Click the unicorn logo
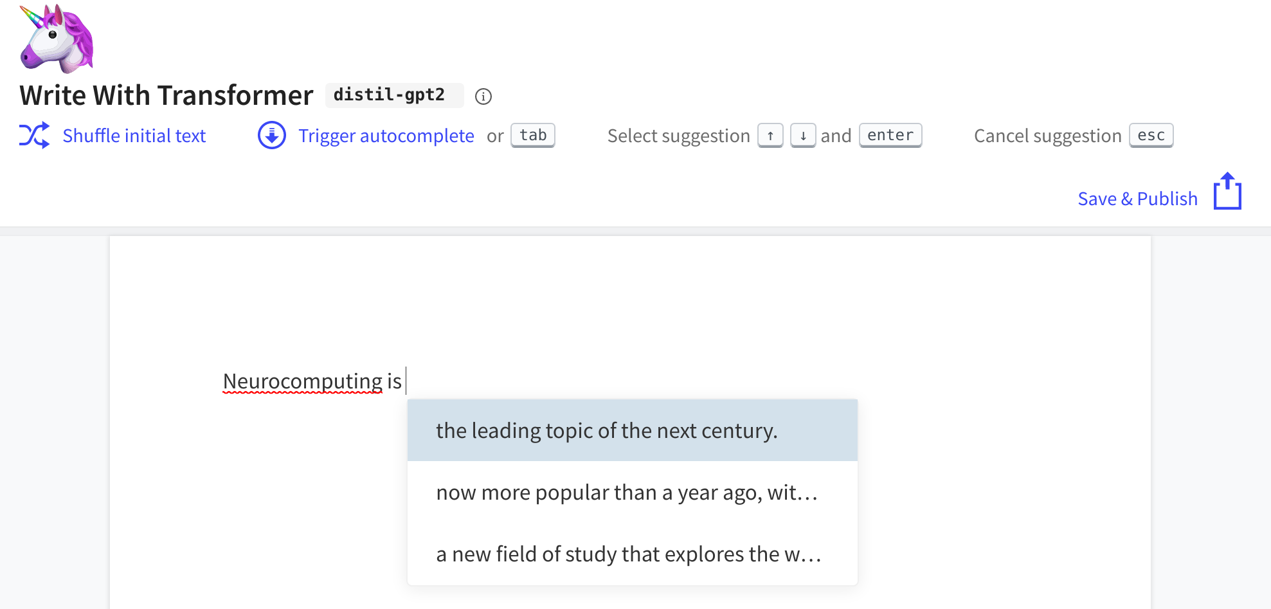The height and width of the screenshot is (609, 1271). 57,39
